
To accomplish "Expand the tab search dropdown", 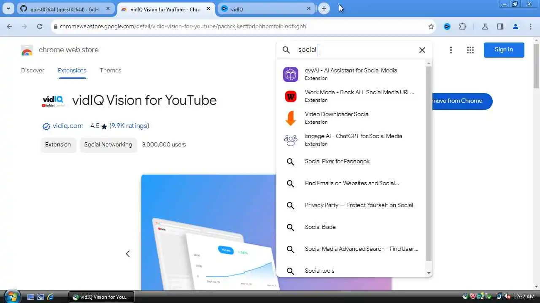I will 8,8.
